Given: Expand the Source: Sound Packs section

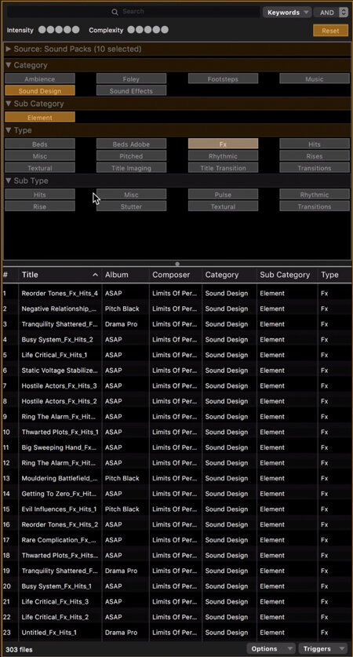Looking at the screenshot, I should 9,49.
